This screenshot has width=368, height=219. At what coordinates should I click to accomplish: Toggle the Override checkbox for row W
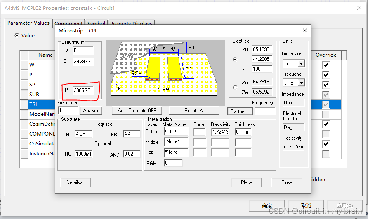pos(326,65)
